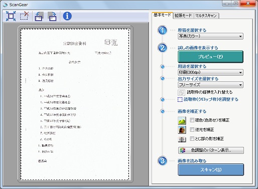Click the remove crop frame icon

[25, 16]
